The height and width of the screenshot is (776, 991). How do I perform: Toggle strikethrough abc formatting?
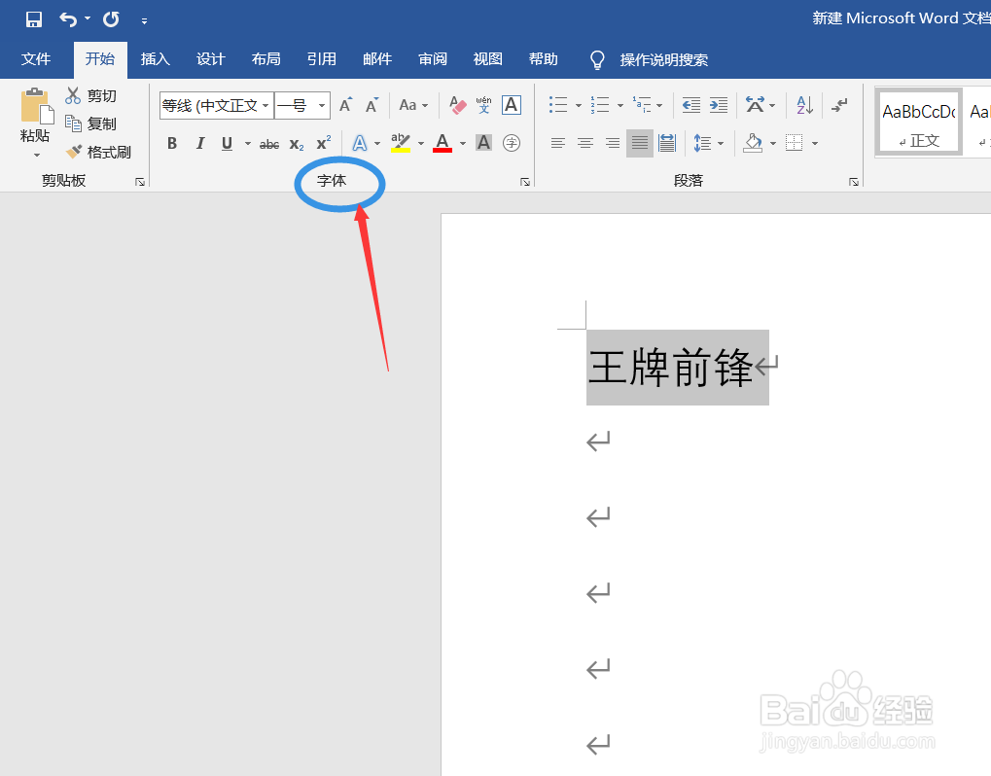click(x=269, y=144)
